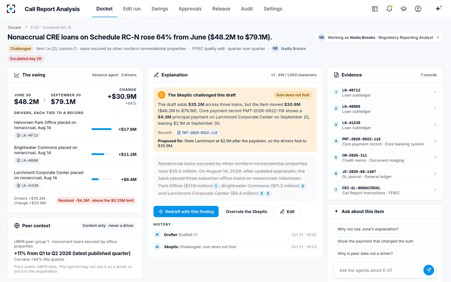Open the Release tab

click(221, 9)
